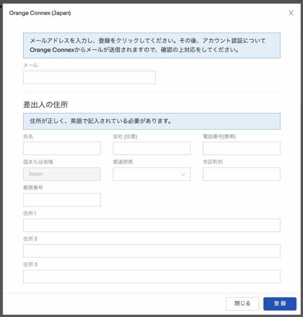Viewport: 303px width, 317px height.
Task: Click the disabled 国または地域 Japan field
Action: click(x=62, y=174)
